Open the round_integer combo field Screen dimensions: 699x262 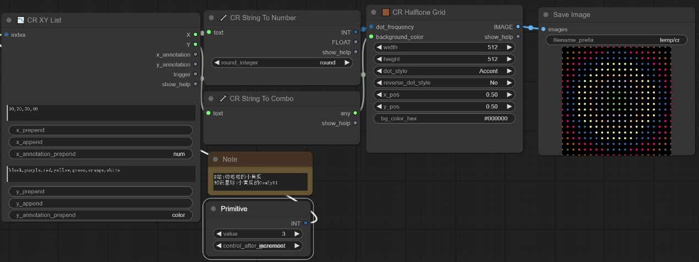282,63
